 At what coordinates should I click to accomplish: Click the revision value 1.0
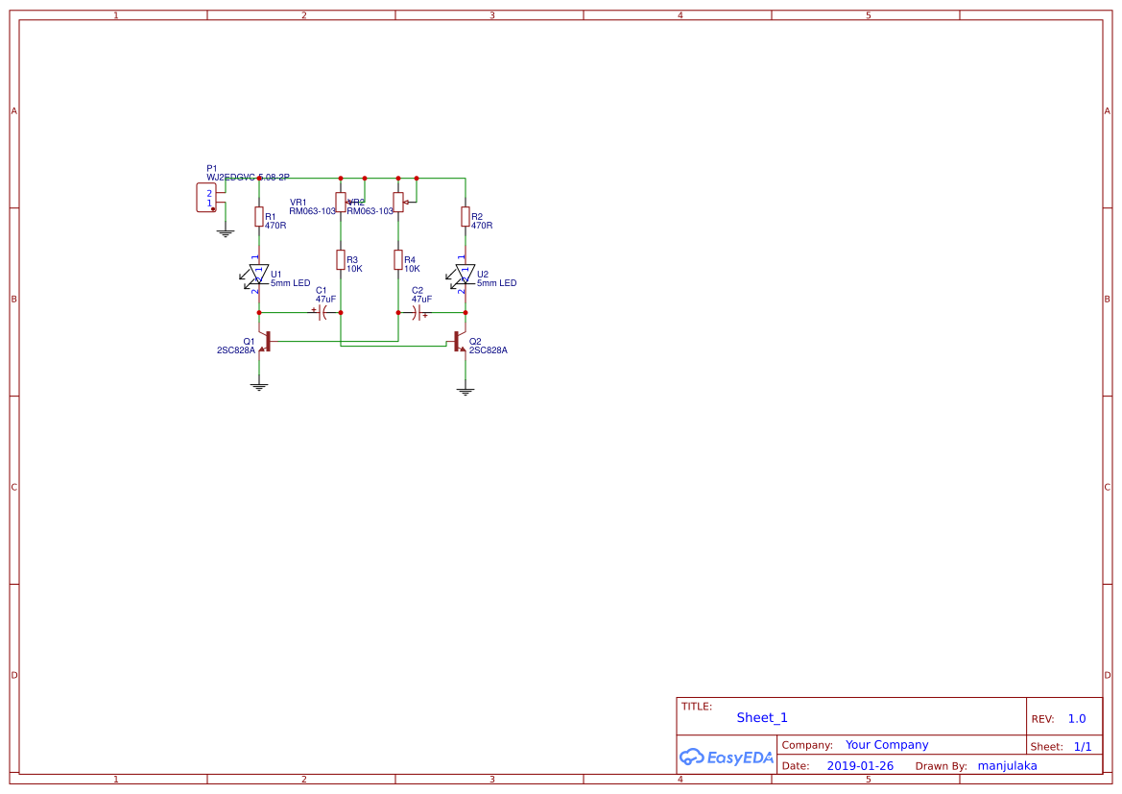click(x=1077, y=719)
